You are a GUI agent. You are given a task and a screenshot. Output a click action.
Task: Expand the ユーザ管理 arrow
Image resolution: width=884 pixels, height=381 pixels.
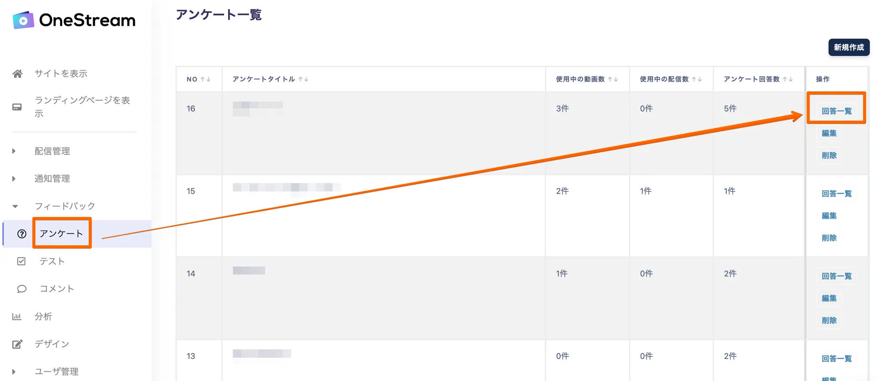[14, 372]
